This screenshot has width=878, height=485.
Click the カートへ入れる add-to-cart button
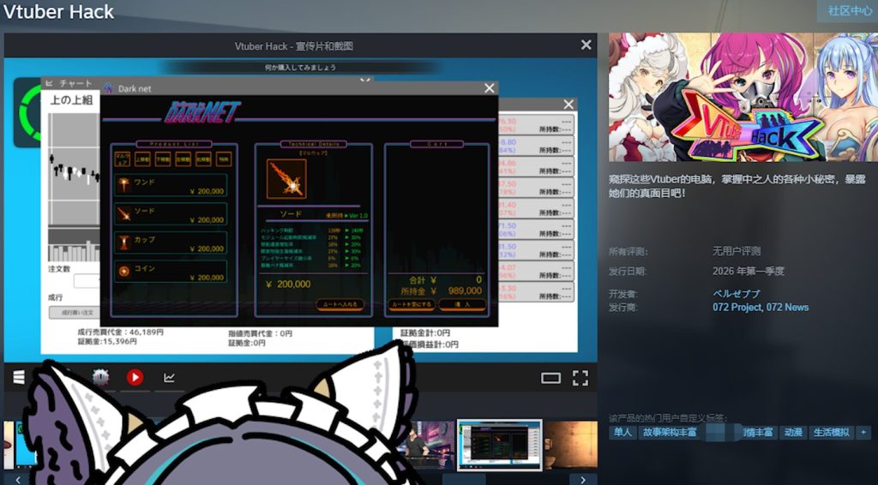[340, 304]
